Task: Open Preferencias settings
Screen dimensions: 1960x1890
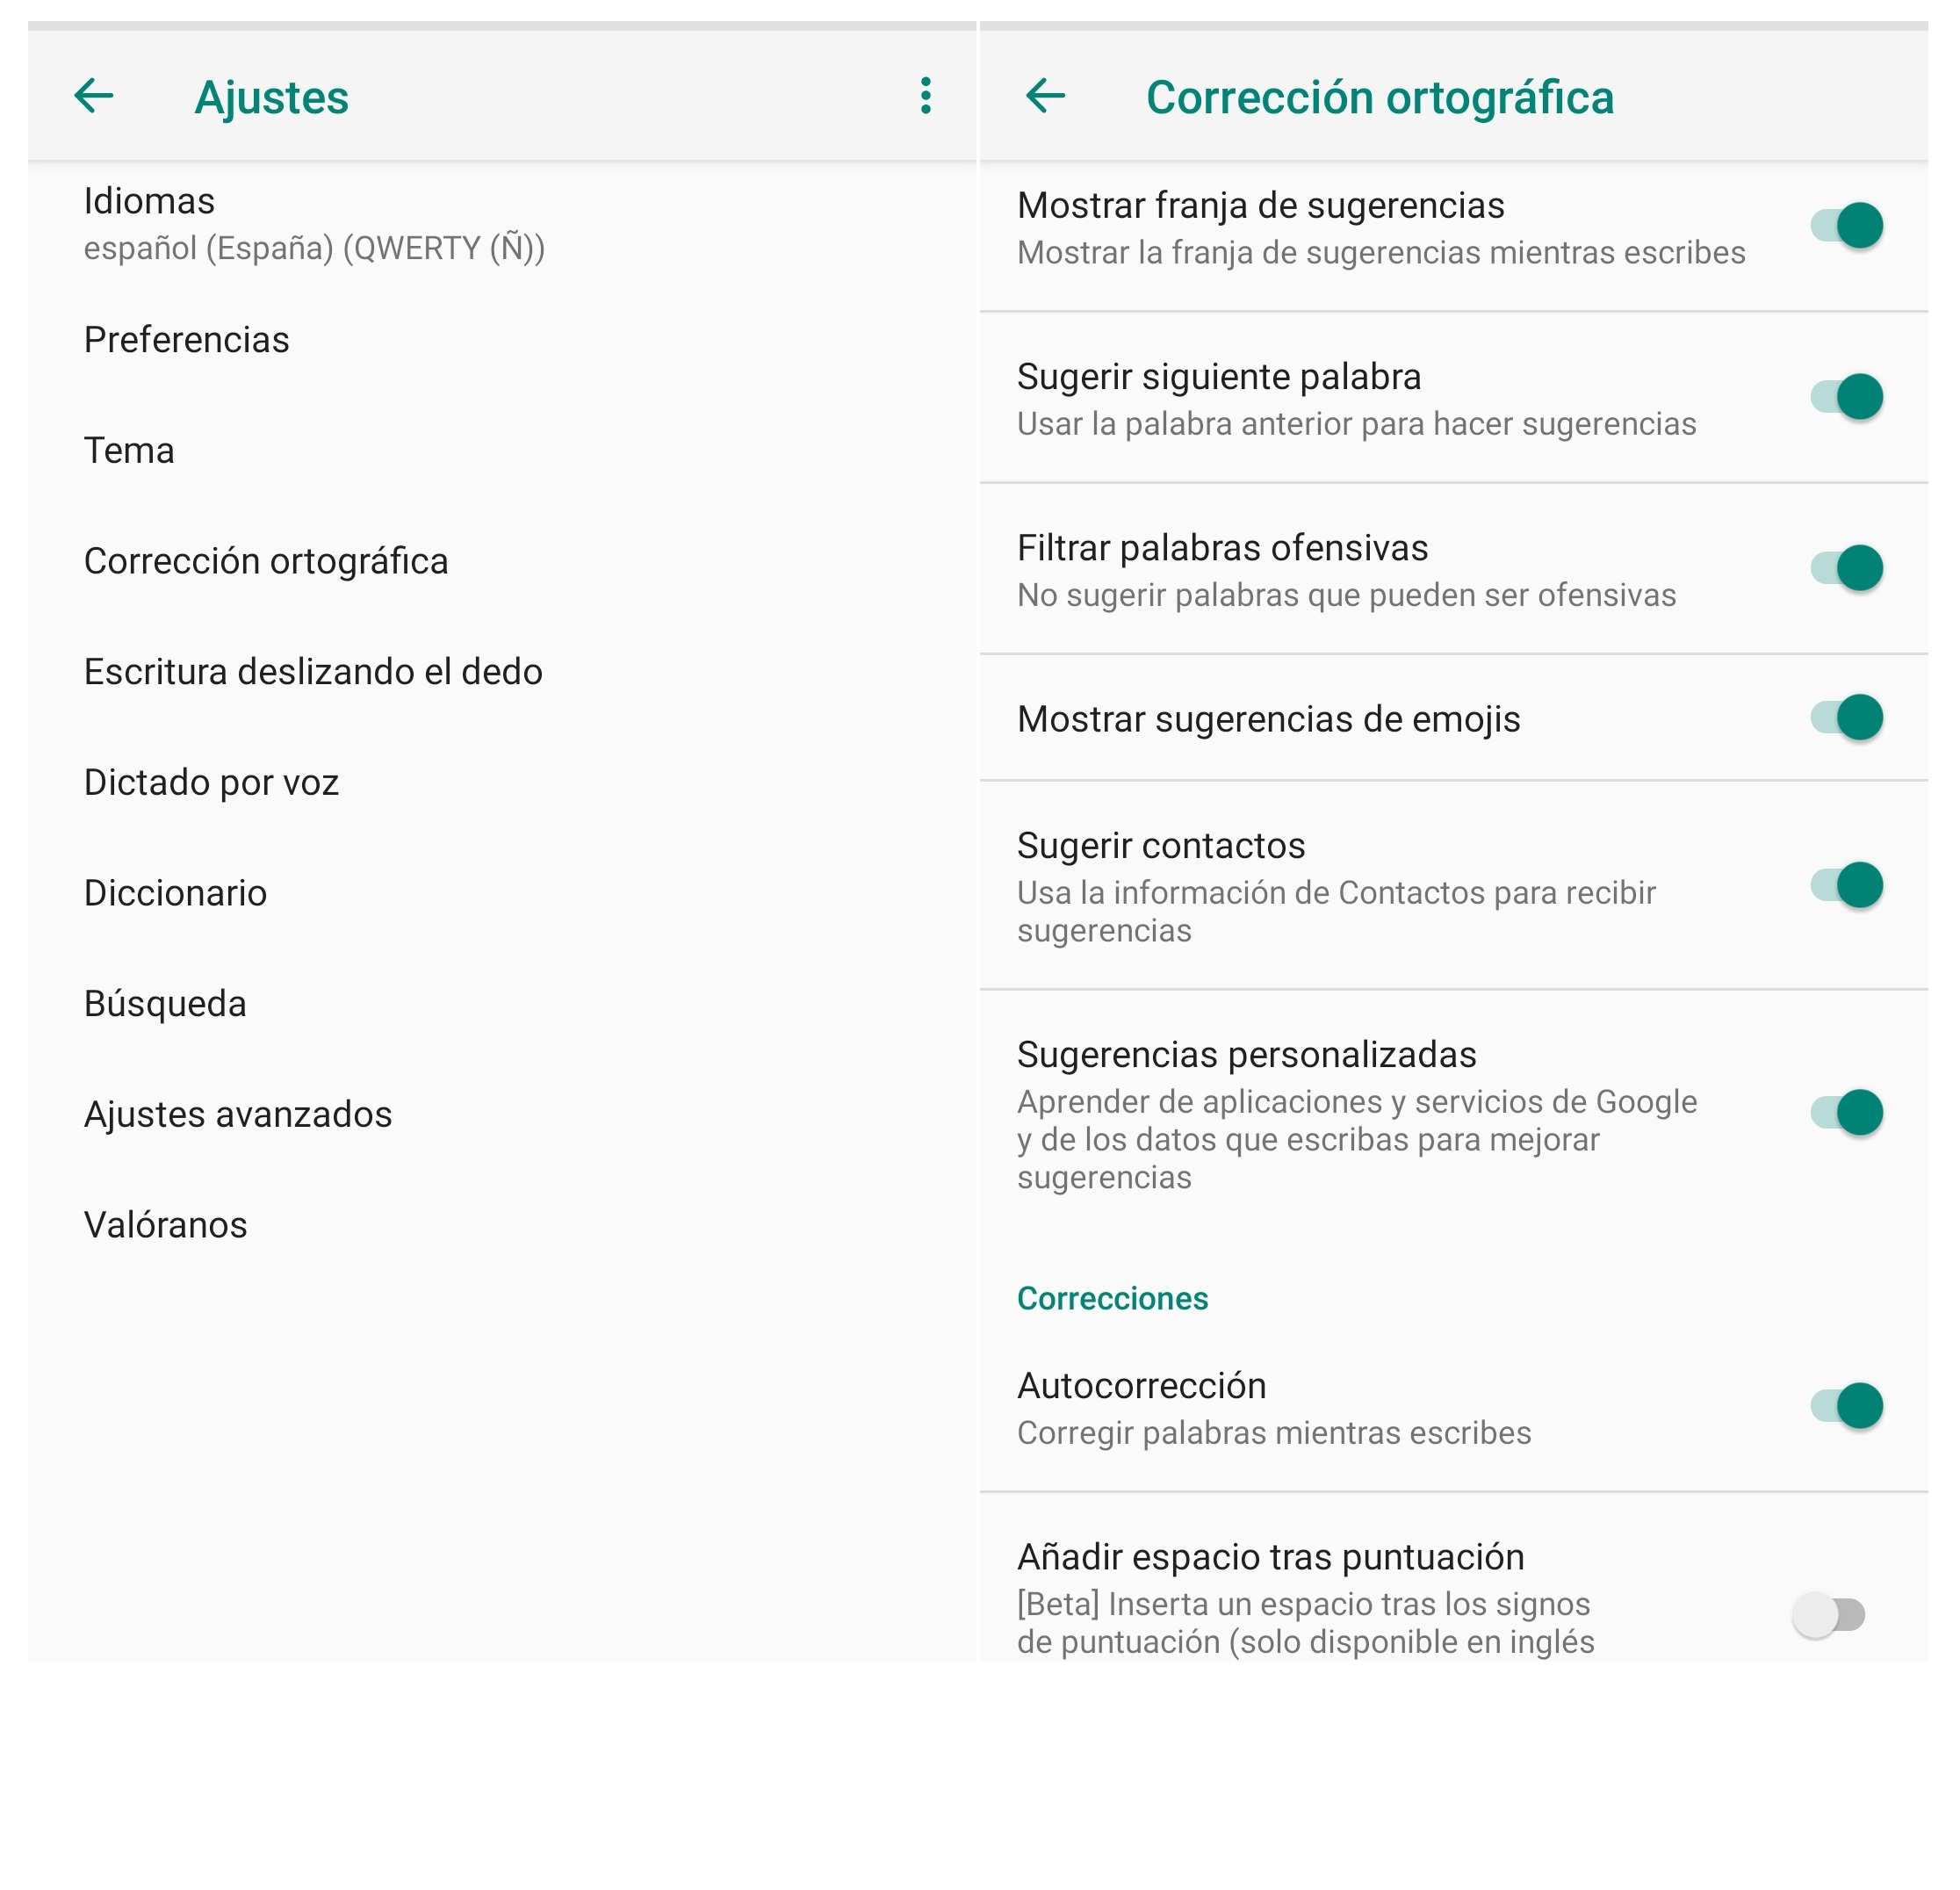Action: [x=187, y=340]
